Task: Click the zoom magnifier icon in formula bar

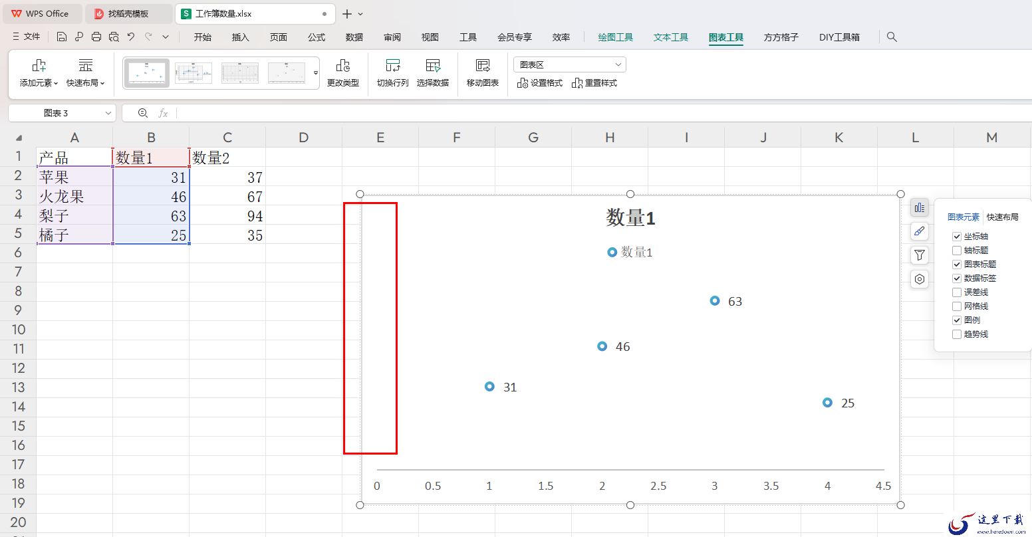Action: pos(142,113)
